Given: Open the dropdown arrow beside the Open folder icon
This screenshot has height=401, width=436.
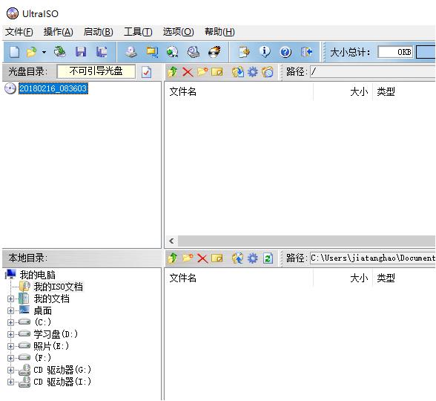Looking at the screenshot, I should pyautogui.click(x=44, y=52).
